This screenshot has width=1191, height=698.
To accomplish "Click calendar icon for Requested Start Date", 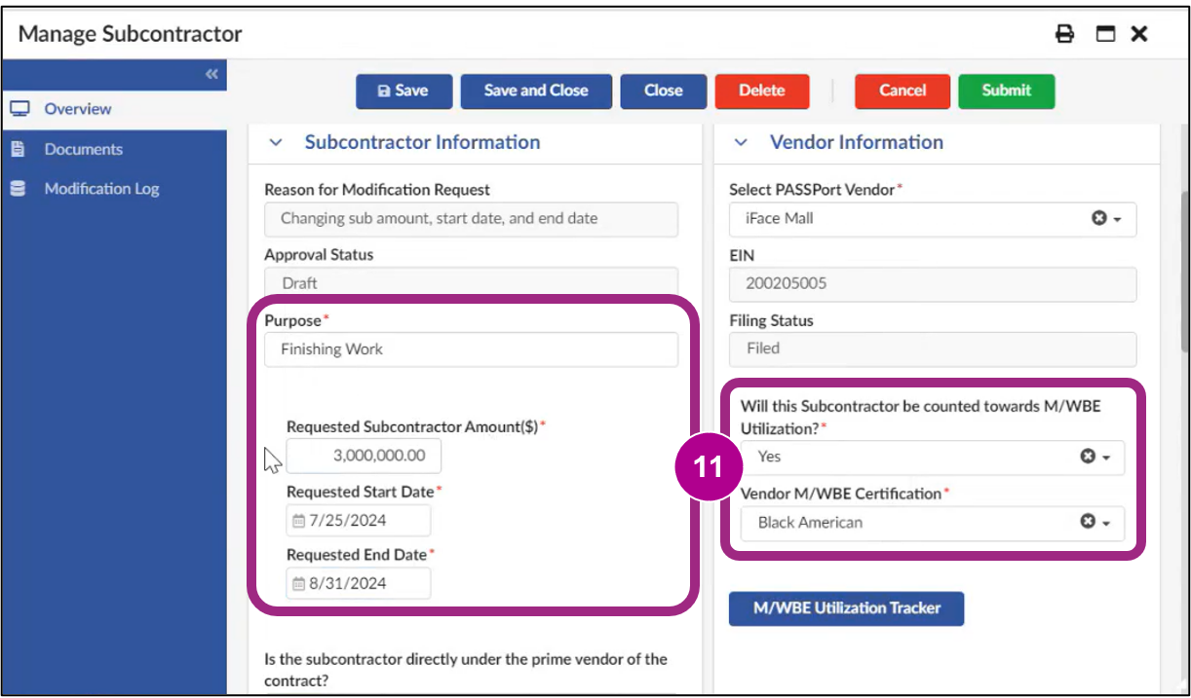I will tap(299, 521).
